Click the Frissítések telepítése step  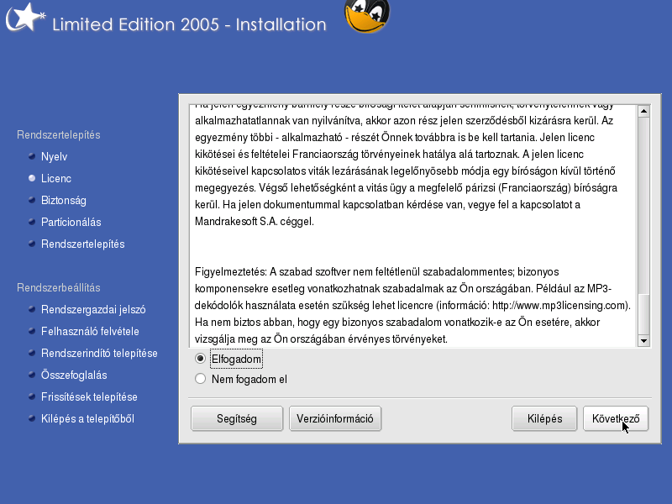(x=89, y=396)
